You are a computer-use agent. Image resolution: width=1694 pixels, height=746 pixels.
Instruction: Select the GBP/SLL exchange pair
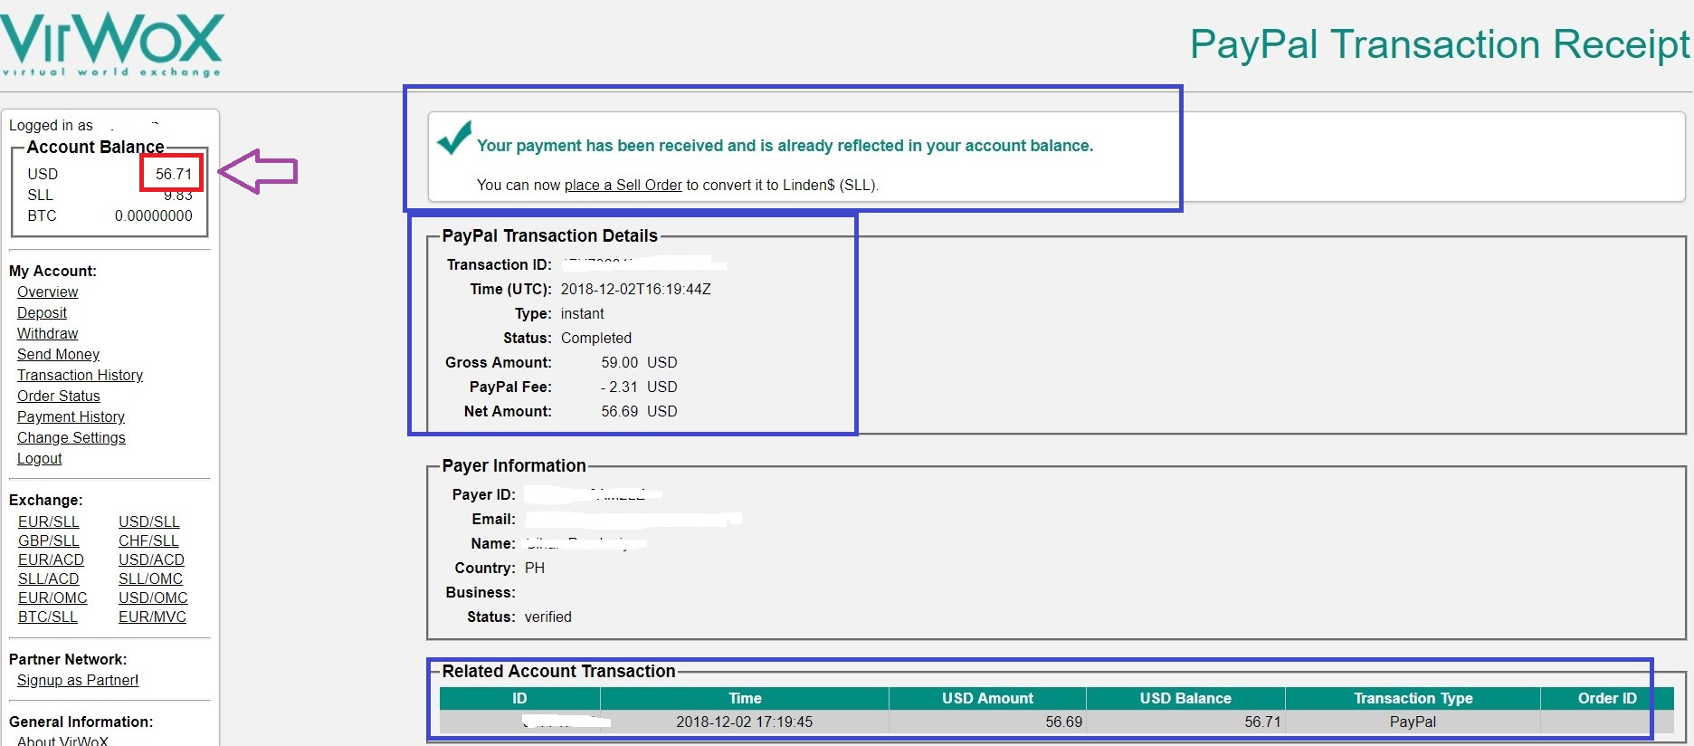(48, 540)
